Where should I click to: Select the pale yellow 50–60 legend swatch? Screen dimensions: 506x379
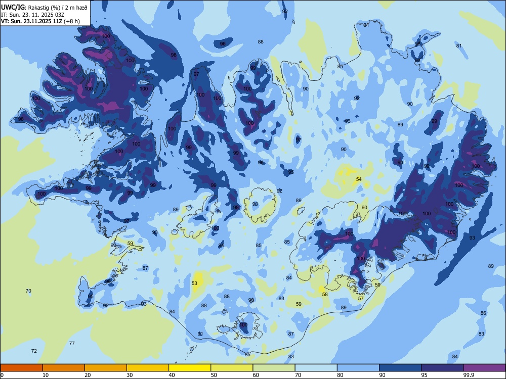[232, 368]
